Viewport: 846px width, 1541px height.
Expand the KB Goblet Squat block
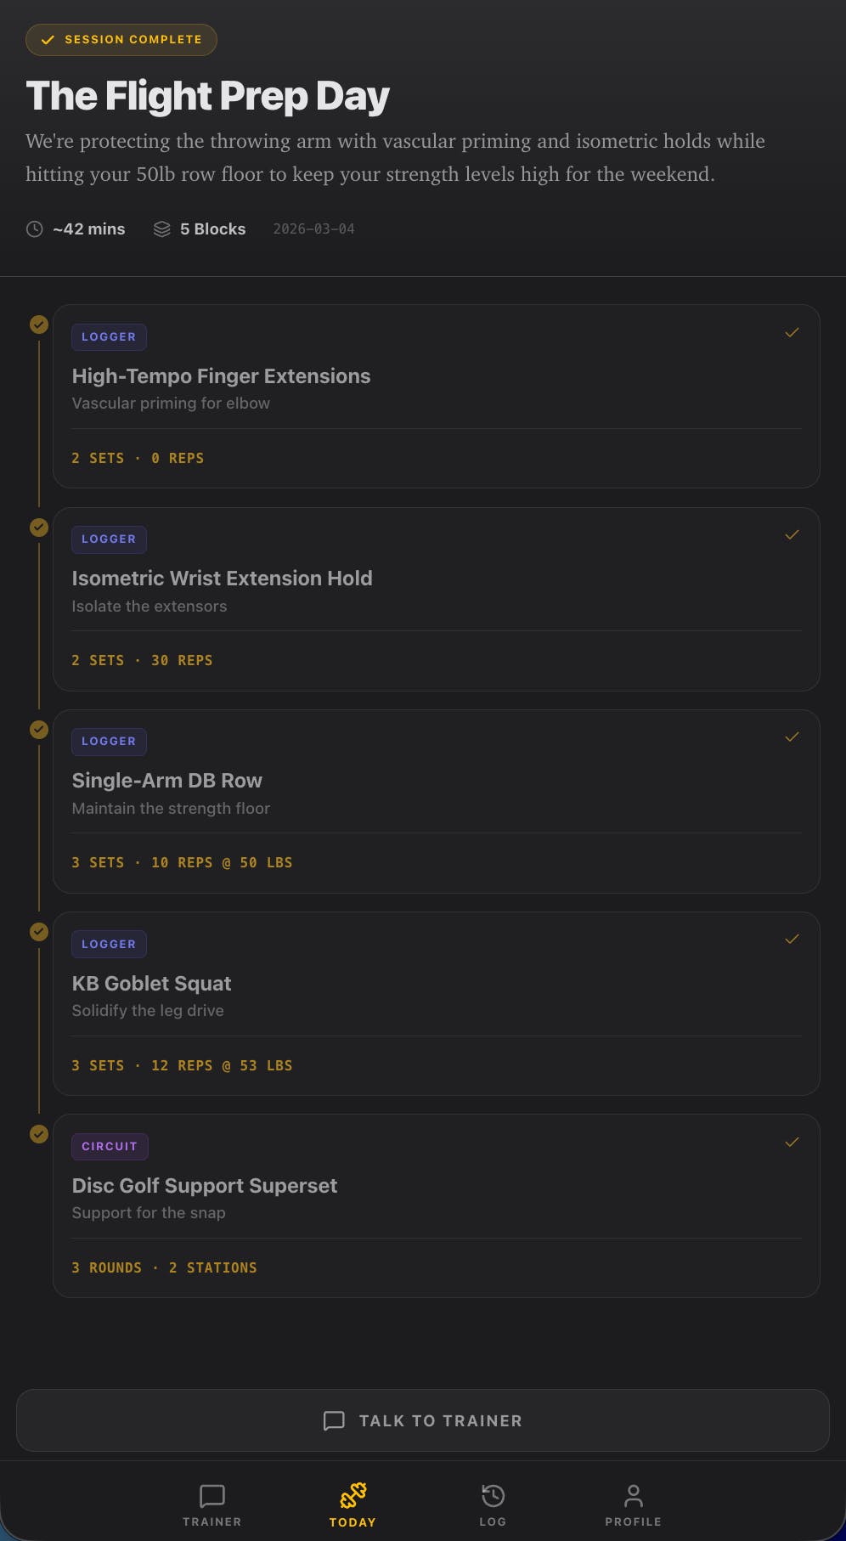[x=436, y=1003]
